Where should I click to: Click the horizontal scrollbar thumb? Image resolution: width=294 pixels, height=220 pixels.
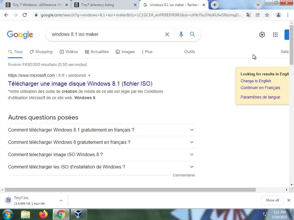[130, 190]
